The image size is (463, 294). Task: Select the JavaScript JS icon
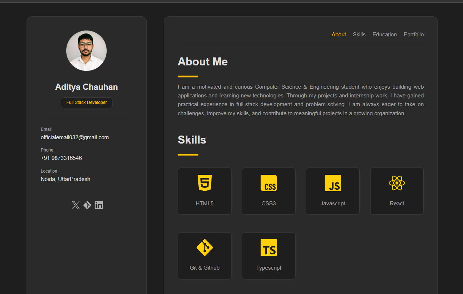point(333,183)
